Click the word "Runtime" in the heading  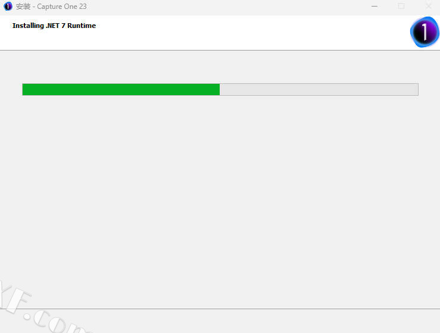pos(82,26)
